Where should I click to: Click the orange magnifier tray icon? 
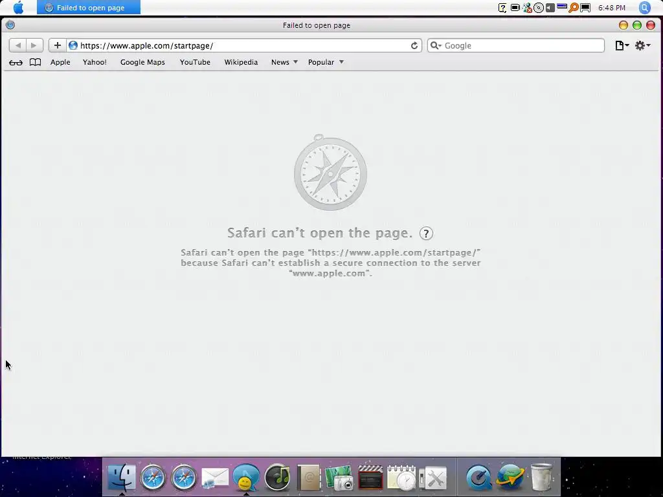(x=574, y=8)
